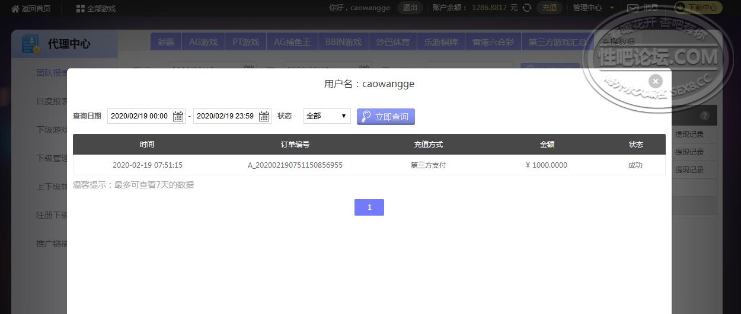Switch to the 乐游棋牌 tab
Viewport: 741px width, 314px height.
[x=441, y=42]
